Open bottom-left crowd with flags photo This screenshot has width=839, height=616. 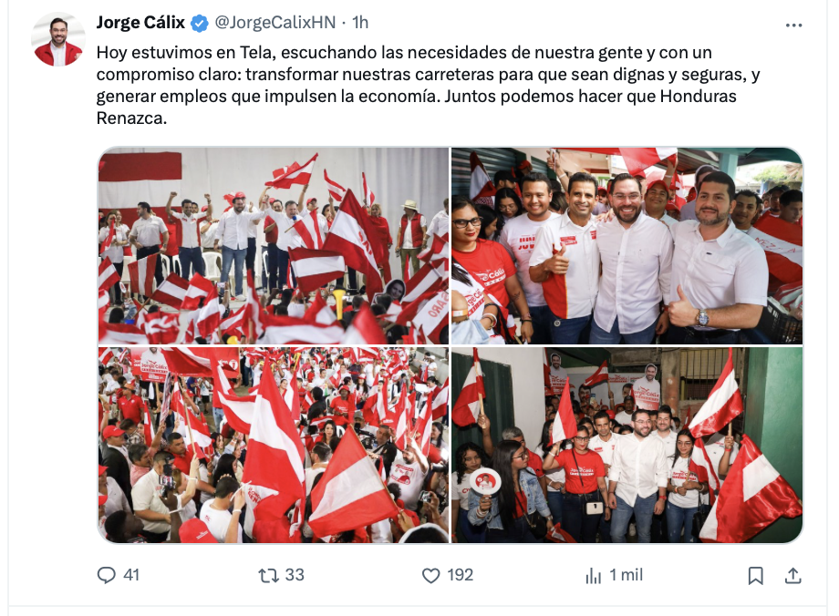pos(274,445)
